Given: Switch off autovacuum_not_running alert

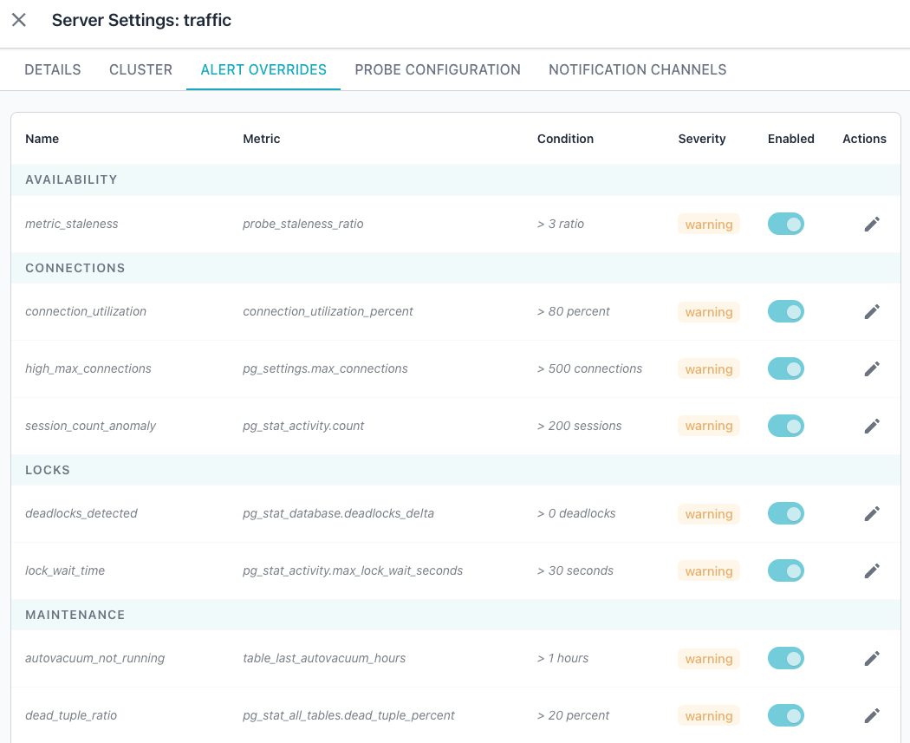Looking at the screenshot, I should (786, 658).
